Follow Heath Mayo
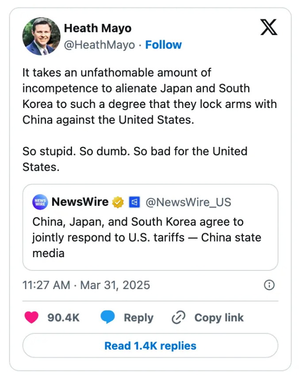This screenshot has width=299, height=378. (164, 44)
